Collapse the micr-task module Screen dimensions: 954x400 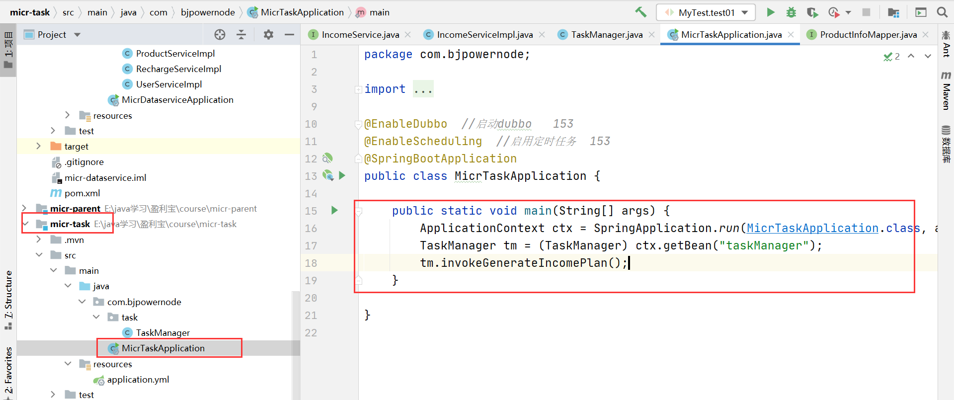click(26, 224)
